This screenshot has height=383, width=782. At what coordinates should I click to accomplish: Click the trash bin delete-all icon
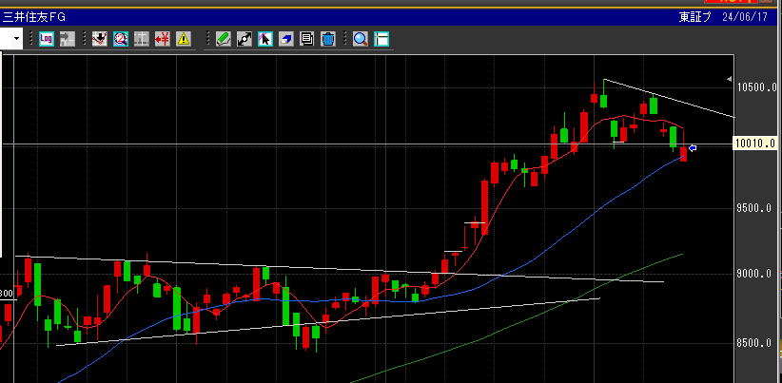pyautogui.click(x=327, y=39)
